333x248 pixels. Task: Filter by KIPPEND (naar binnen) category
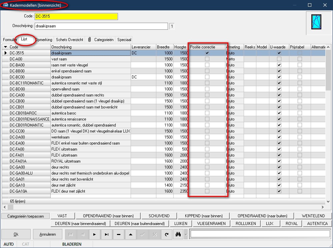click(204, 216)
